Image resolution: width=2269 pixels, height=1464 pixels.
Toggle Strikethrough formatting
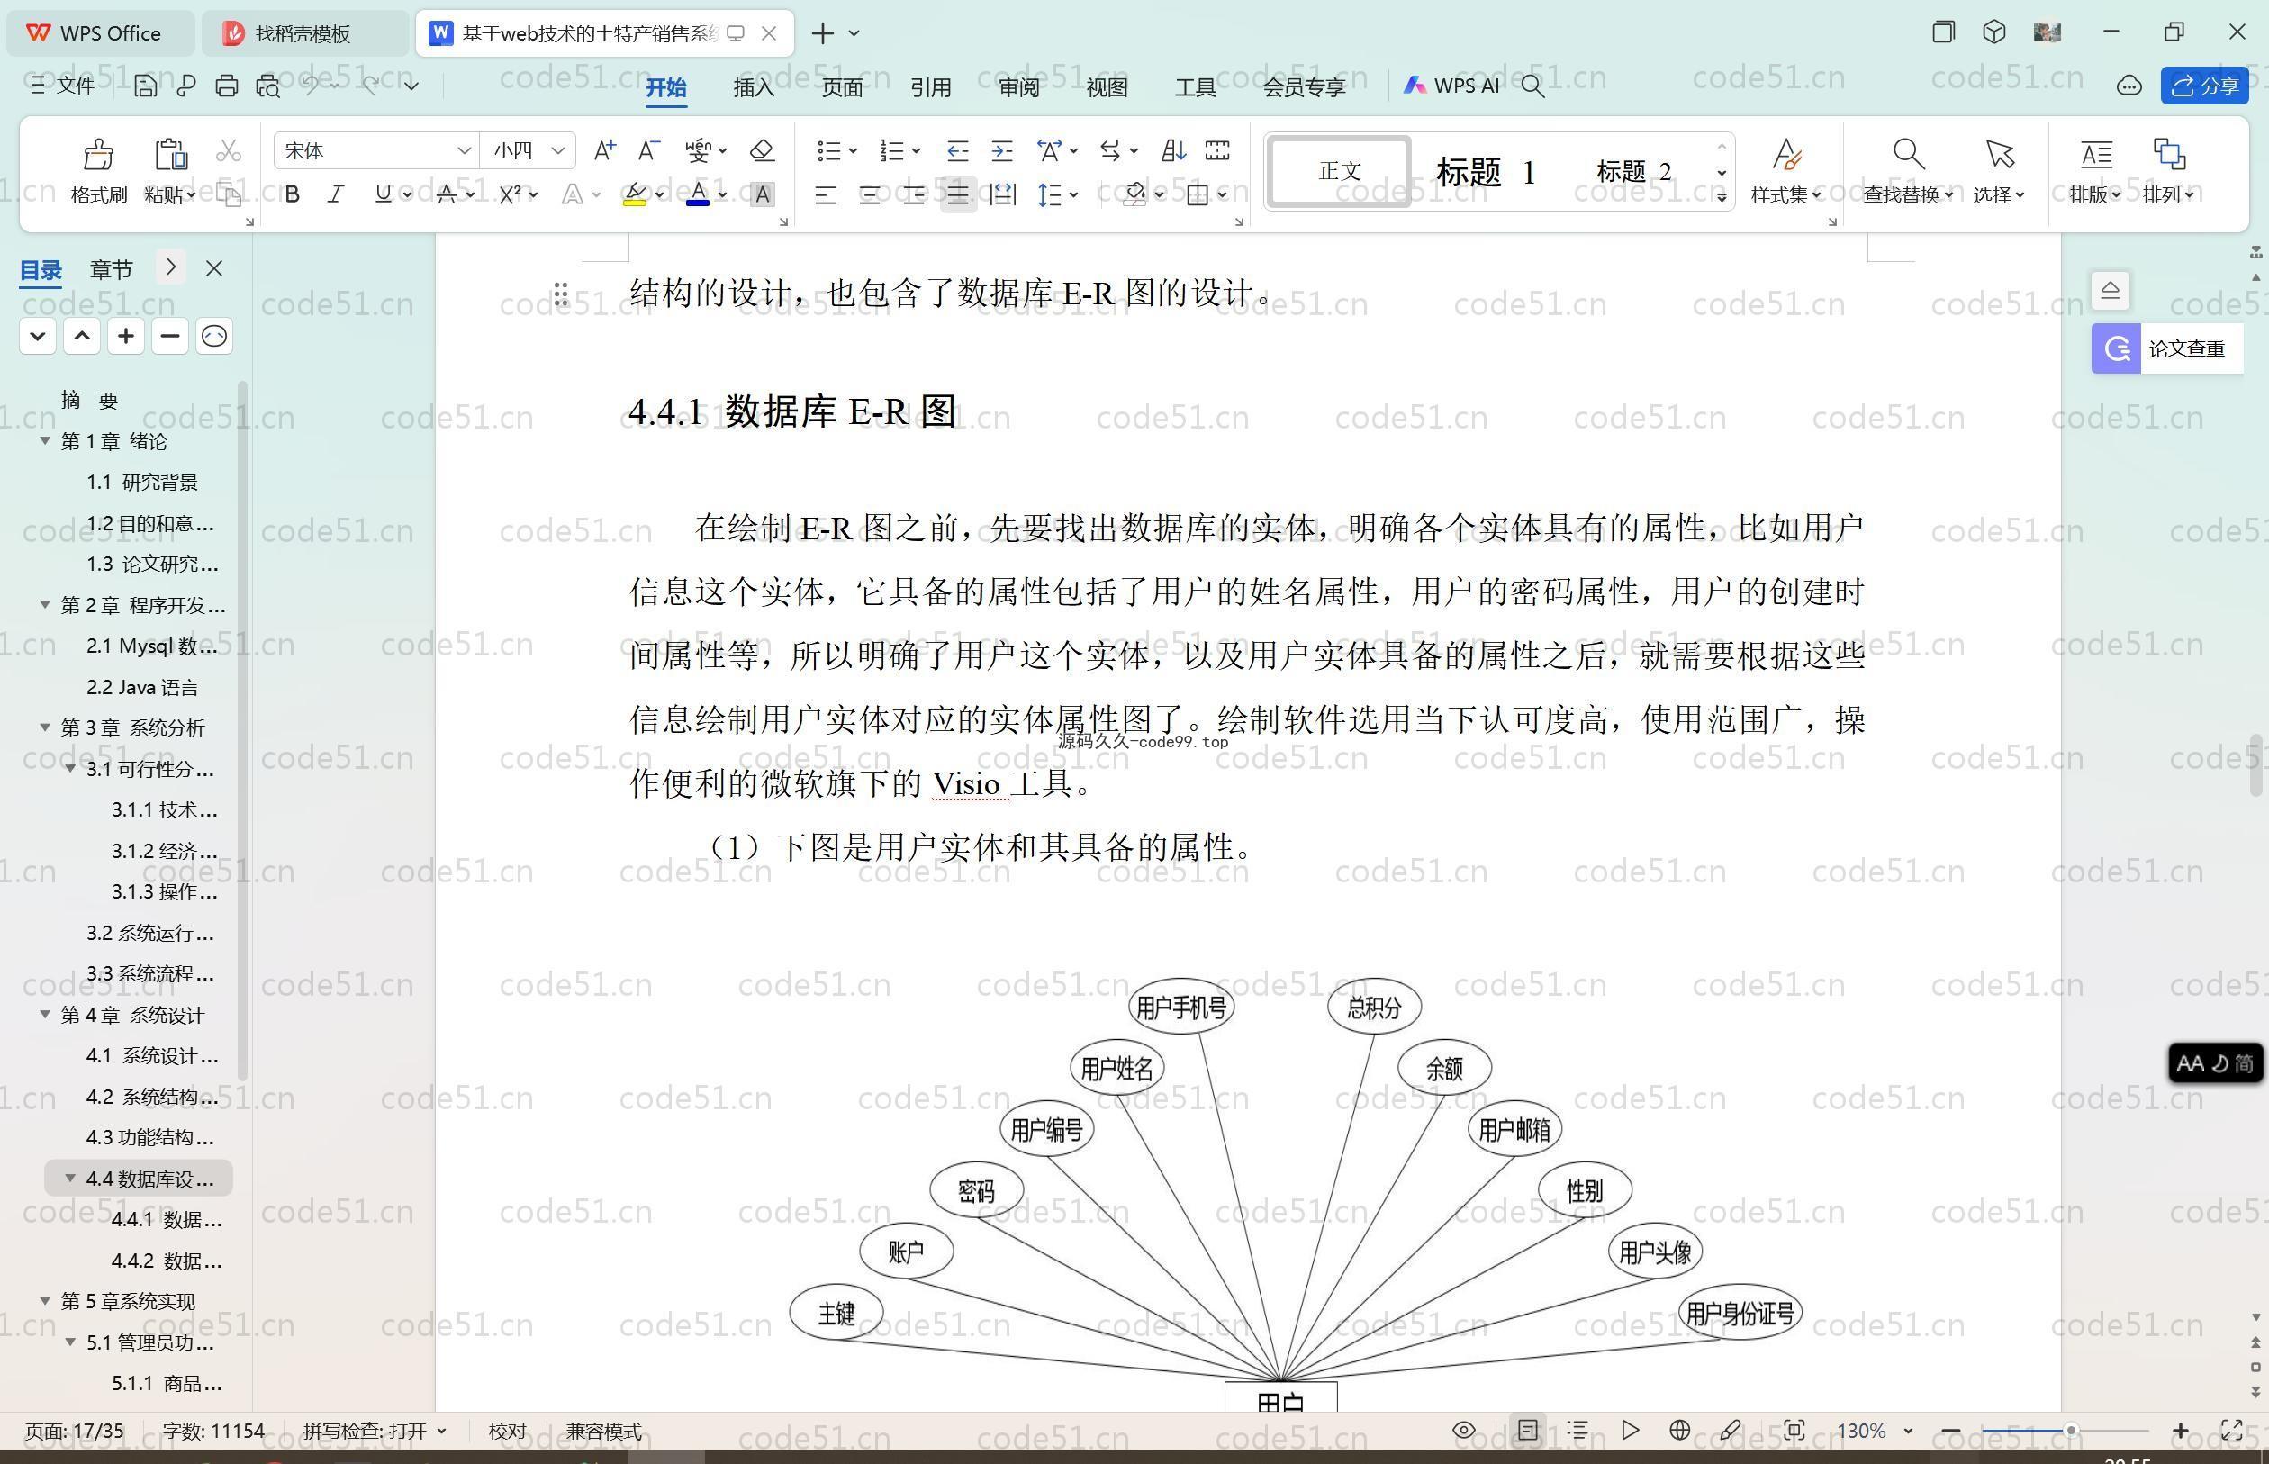pos(447,194)
